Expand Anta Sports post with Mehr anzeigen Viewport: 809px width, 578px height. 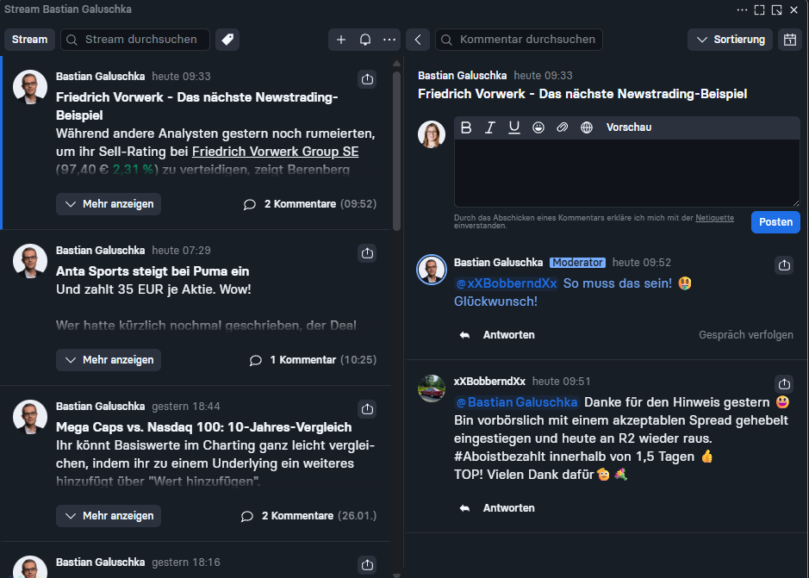(x=109, y=360)
